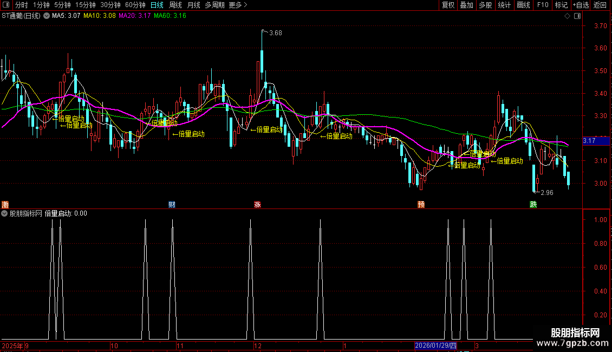Open the 统计 statistics tool
612x352 pixels.
point(504,5)
